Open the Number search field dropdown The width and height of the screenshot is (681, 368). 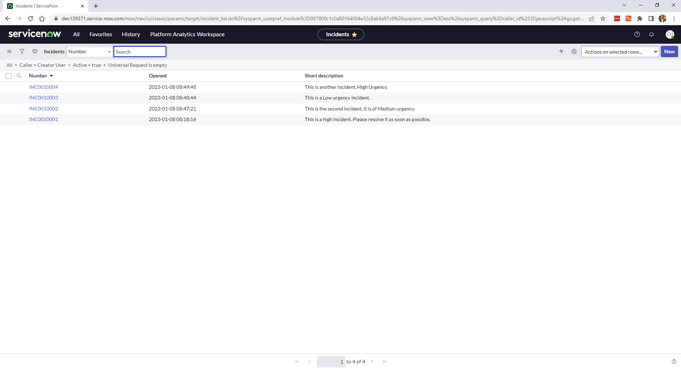click(x=89, y=52)
